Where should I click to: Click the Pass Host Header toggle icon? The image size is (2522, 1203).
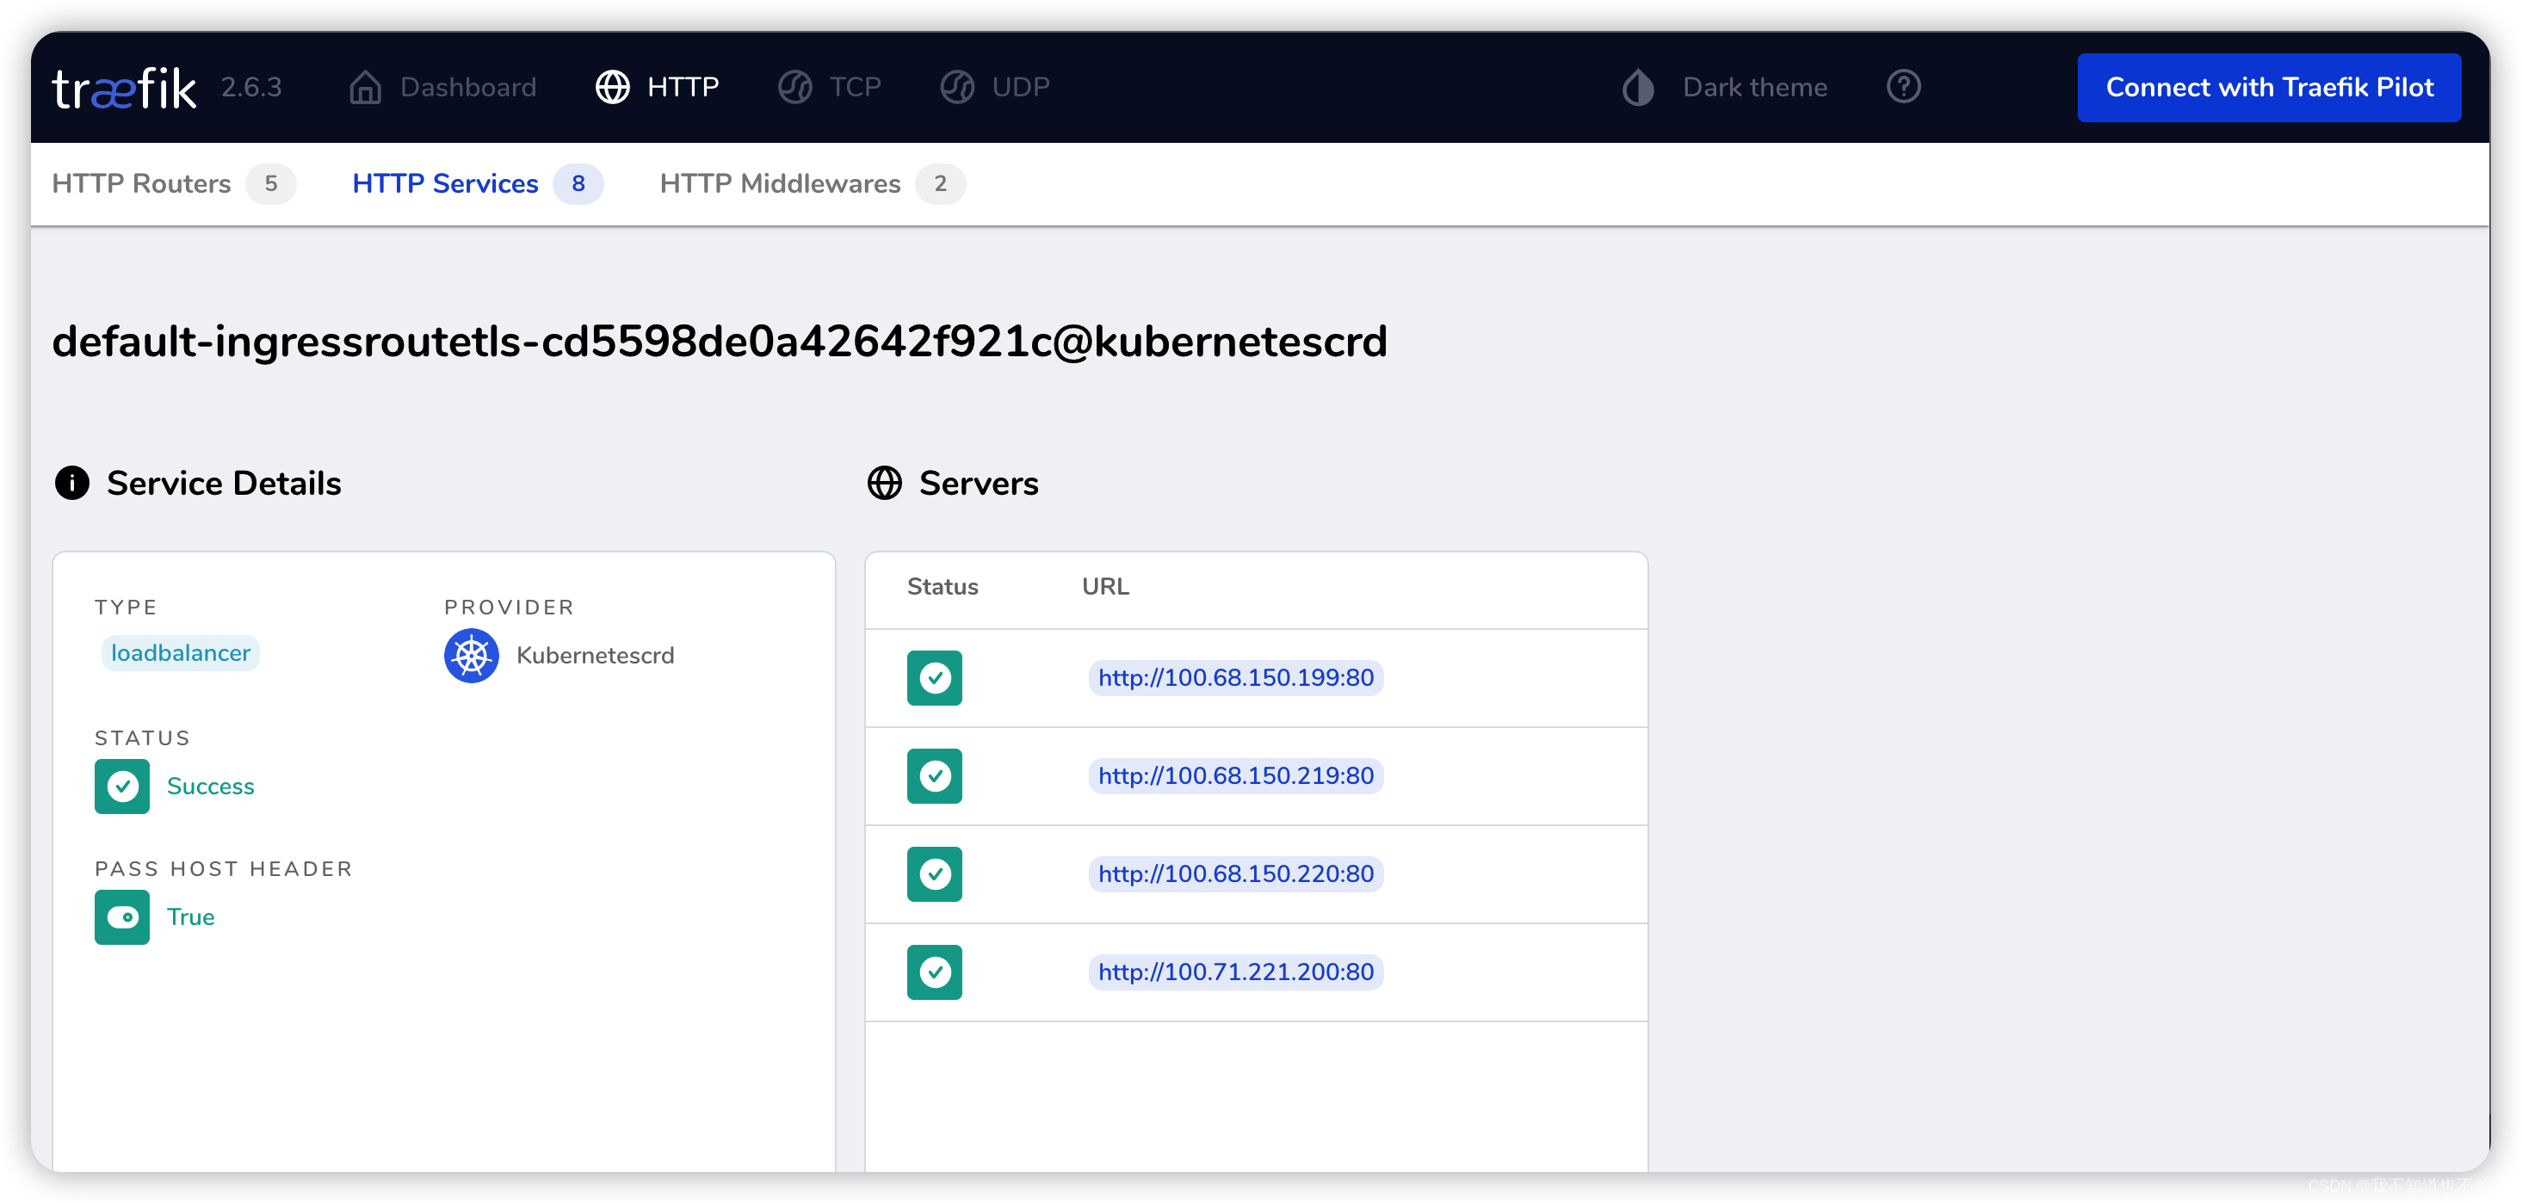coord(122,917)
